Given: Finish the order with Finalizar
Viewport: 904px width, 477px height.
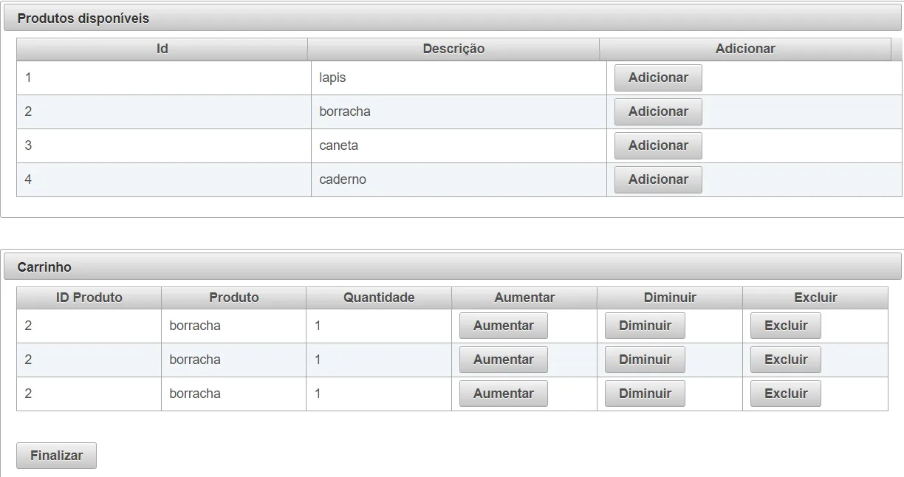Looking at the screenshot, I should point(56,456).
